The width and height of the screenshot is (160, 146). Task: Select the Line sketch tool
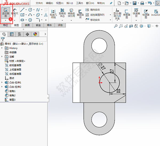(x=22, y=10)
